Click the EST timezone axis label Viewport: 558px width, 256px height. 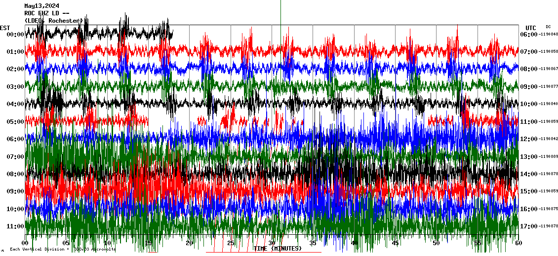pos(5,28)
